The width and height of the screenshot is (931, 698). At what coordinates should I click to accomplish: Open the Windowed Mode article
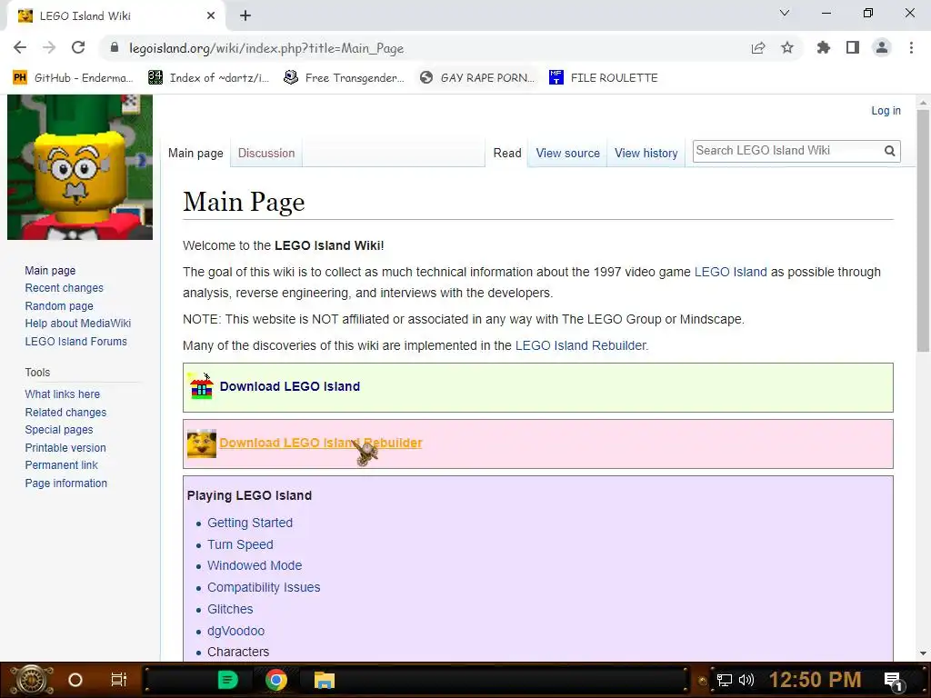click(255, 565)
